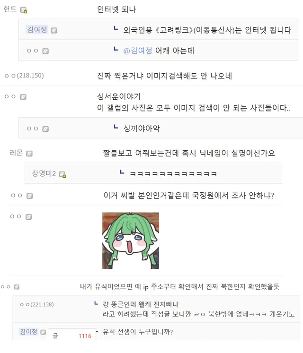Open the green-haired character sticker image
The width and height of the screenshot is (303, 353).
(131, 241)
